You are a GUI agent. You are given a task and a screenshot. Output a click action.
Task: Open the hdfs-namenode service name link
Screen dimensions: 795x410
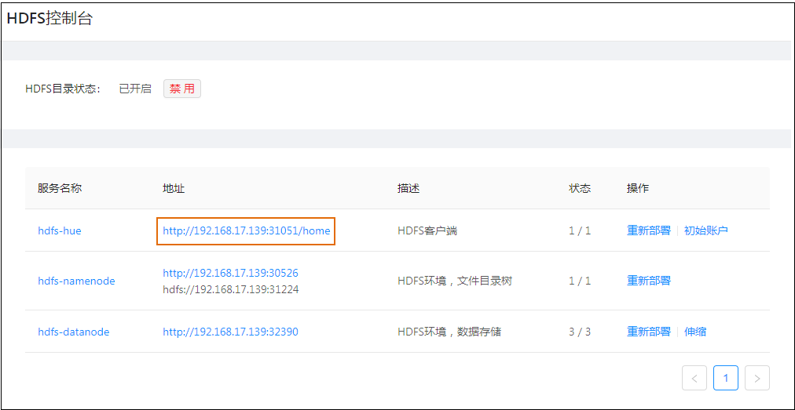(76, 281)
